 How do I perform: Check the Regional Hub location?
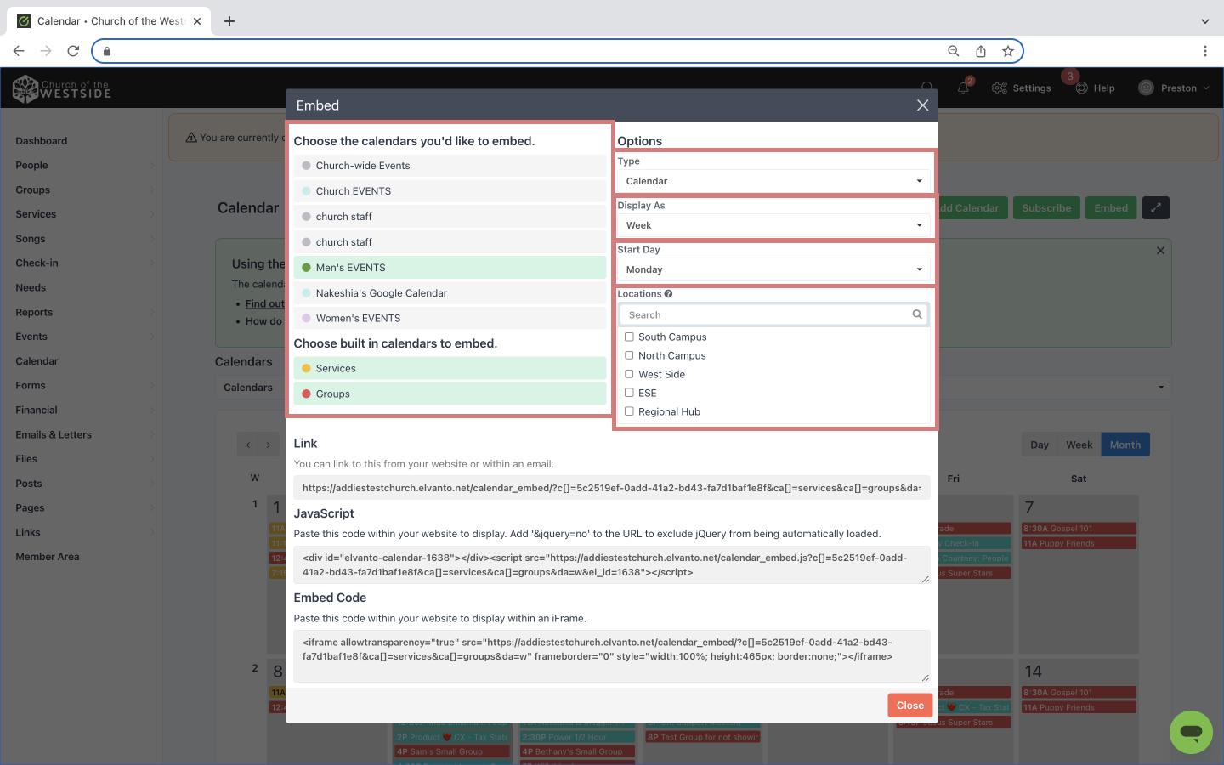click(629, 411)
